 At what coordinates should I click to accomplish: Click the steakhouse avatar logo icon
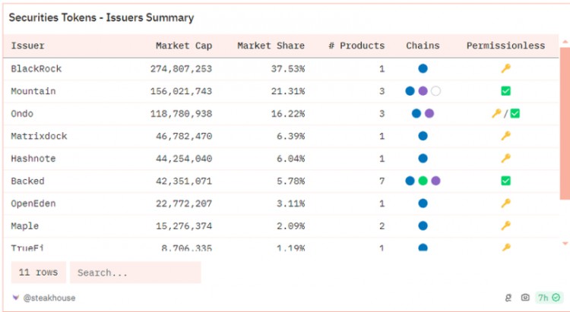[x=16, y=298]
